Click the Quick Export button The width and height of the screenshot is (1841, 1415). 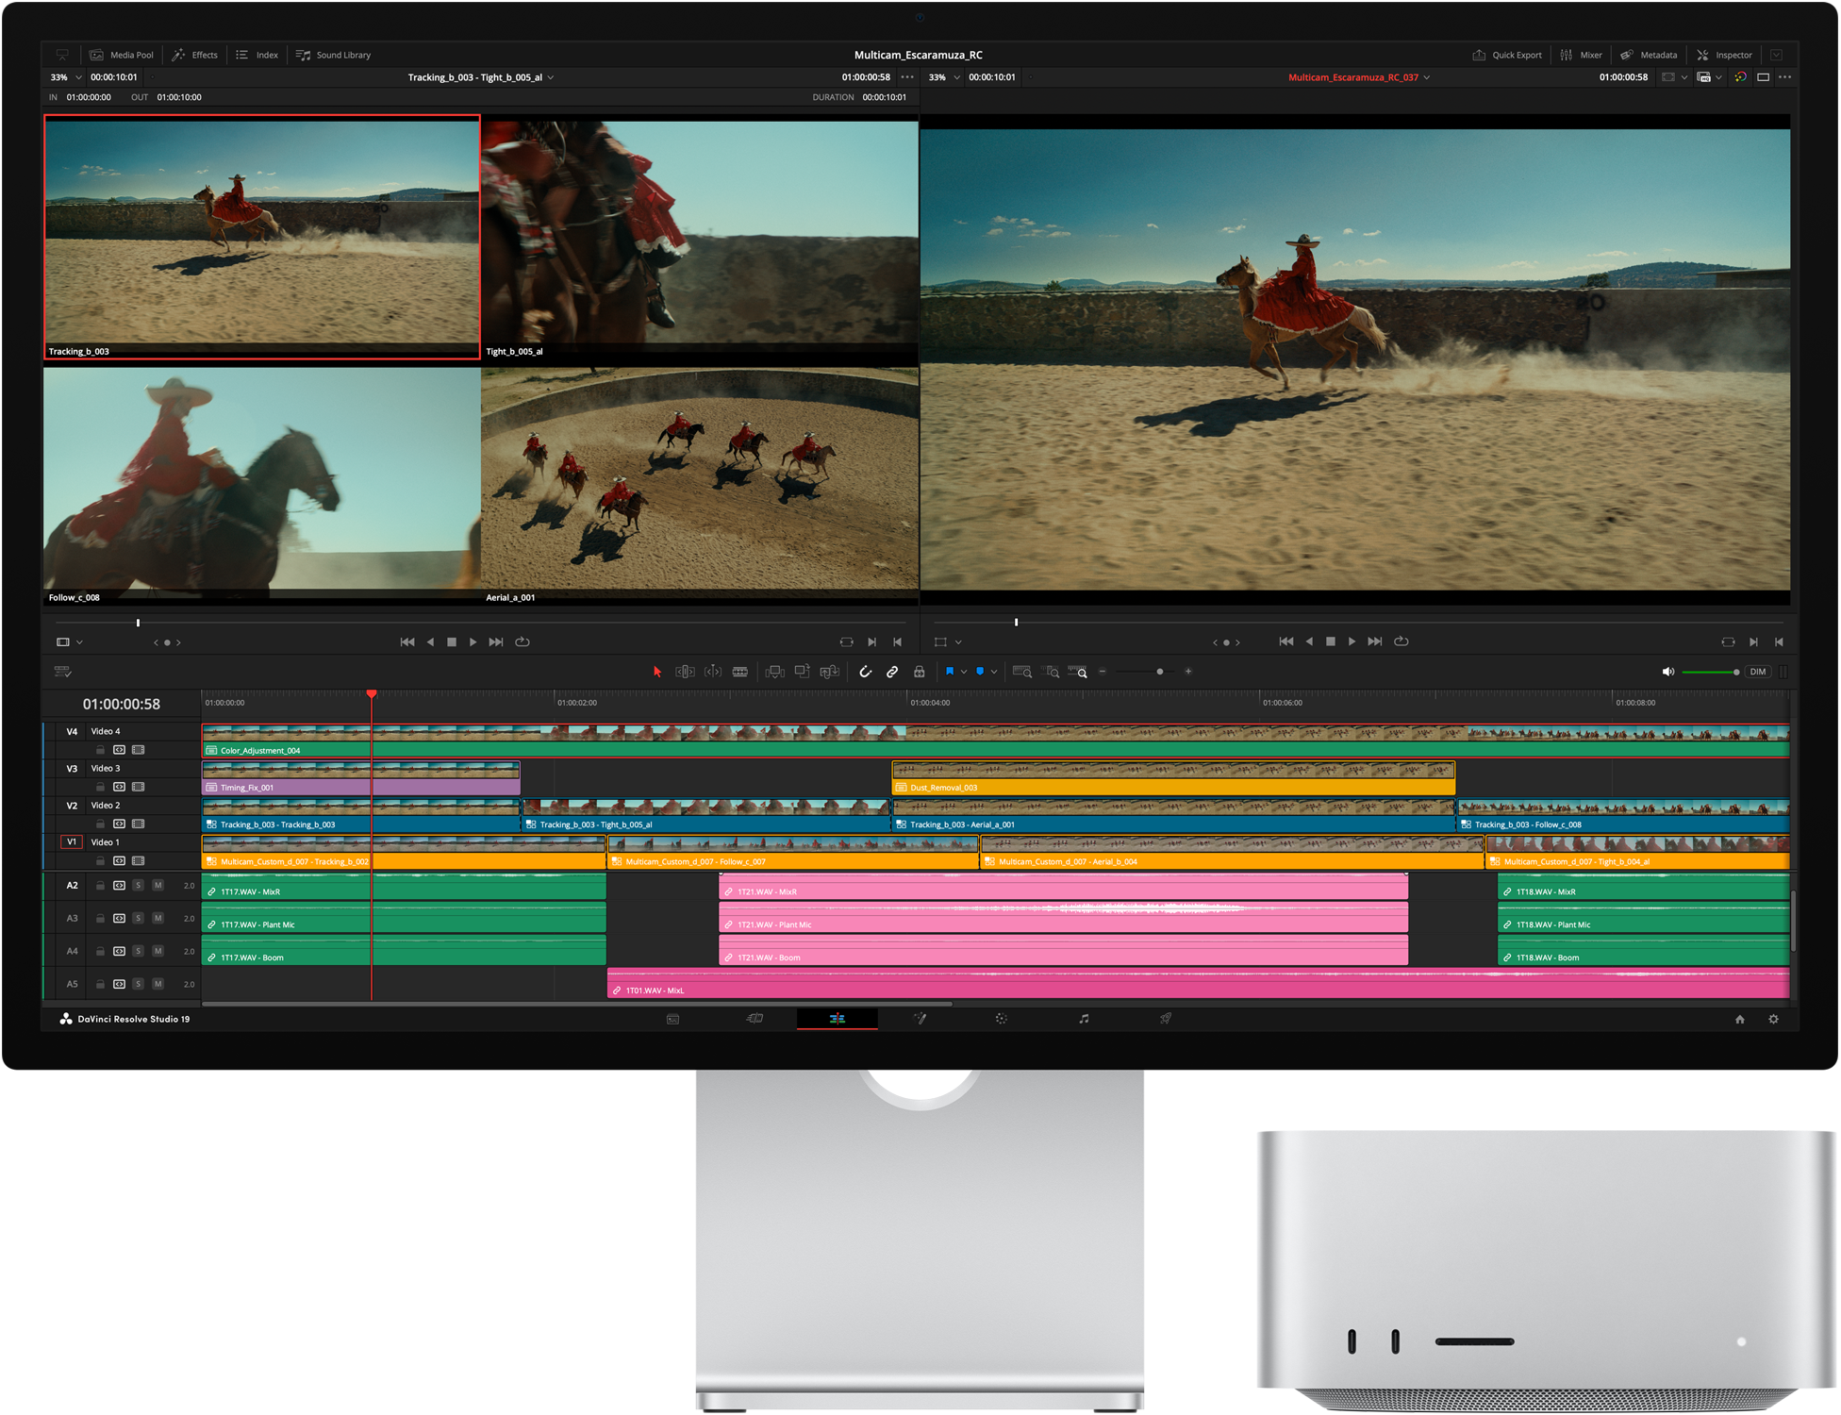pos(1507,55)
